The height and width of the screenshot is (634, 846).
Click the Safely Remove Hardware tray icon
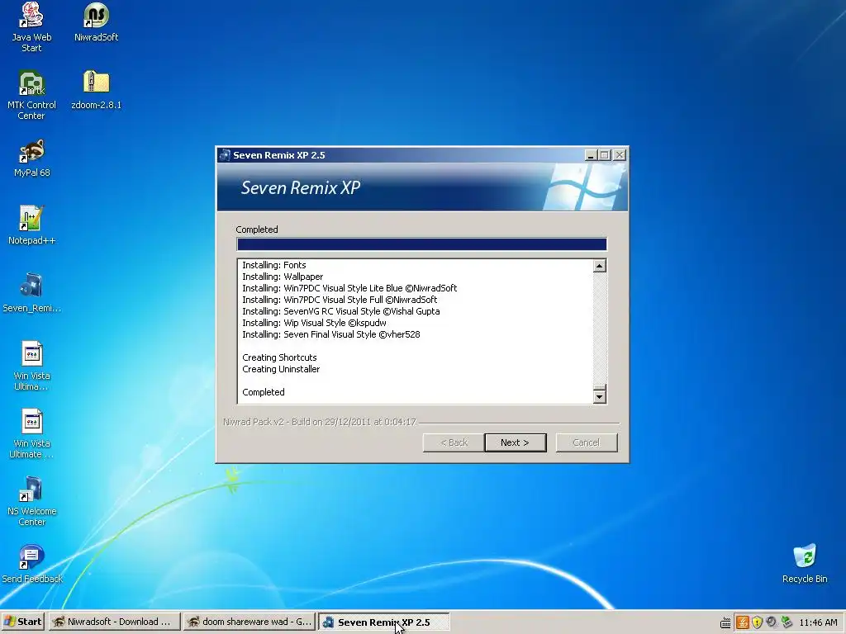[x=787, y=622]
